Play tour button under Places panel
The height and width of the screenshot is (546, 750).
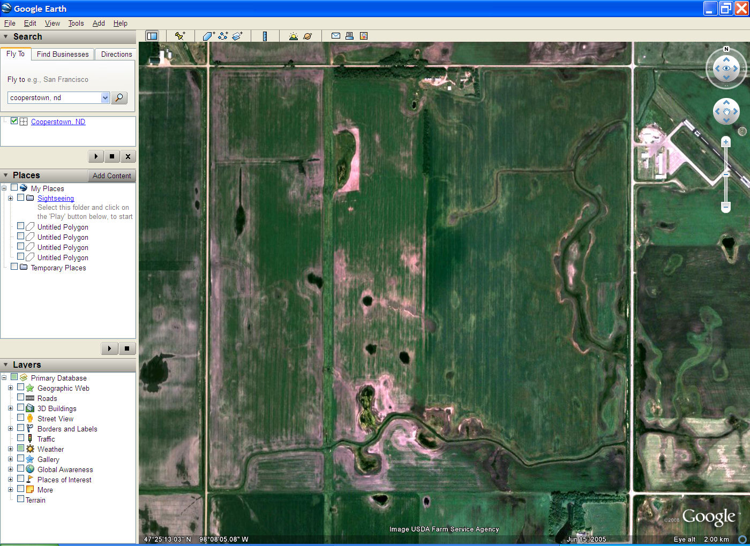109,348
